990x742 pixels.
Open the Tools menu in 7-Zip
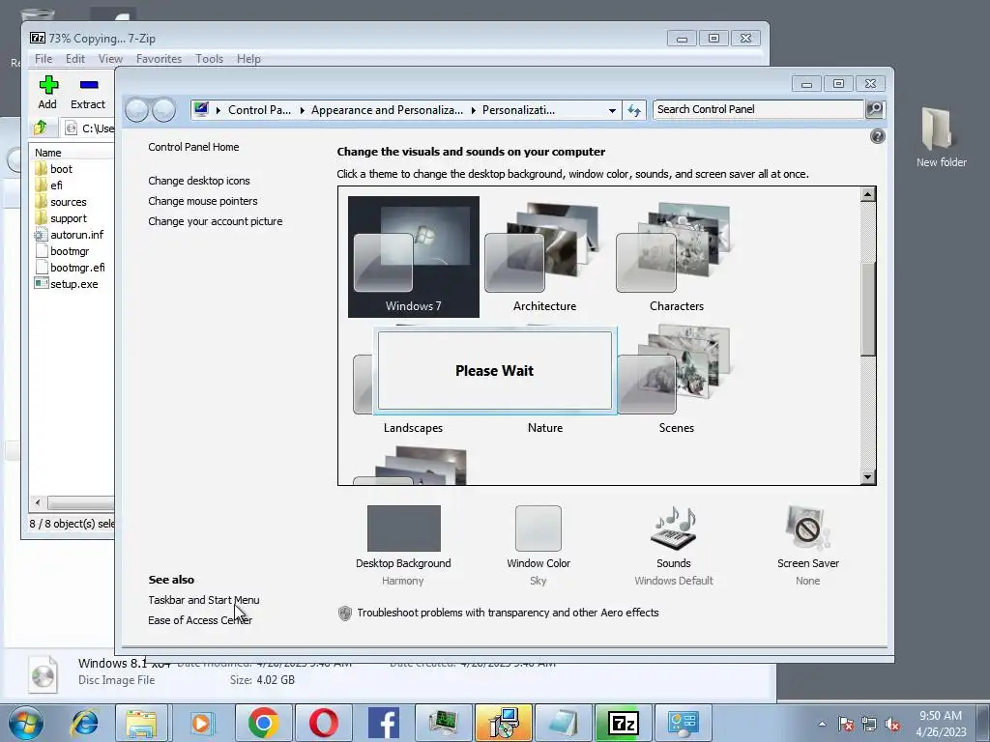pos(209,59)
